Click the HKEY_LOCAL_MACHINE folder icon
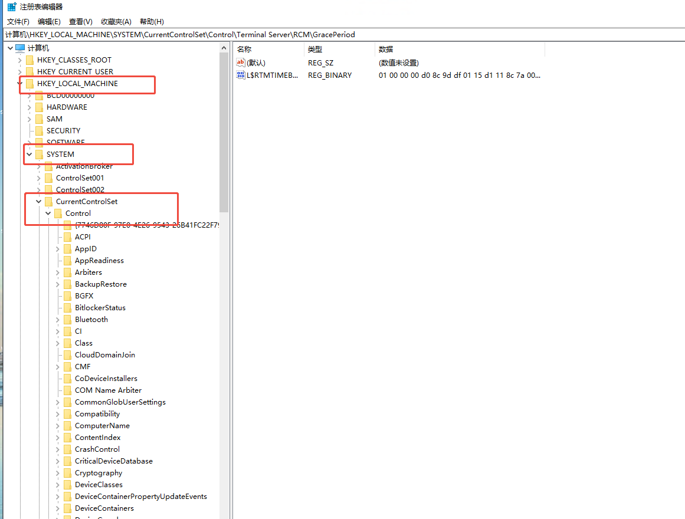 pos(30,83)
